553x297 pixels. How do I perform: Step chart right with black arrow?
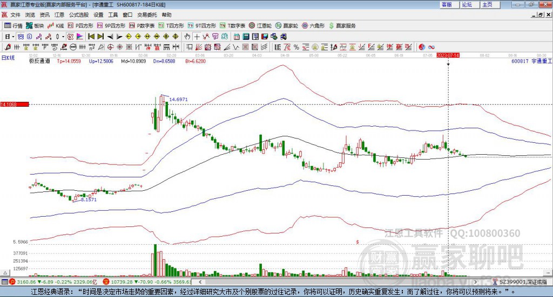coord(119,37)
